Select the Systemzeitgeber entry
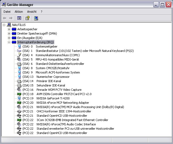This screenshot has height=144, width=173. click(x=40, y=46)
